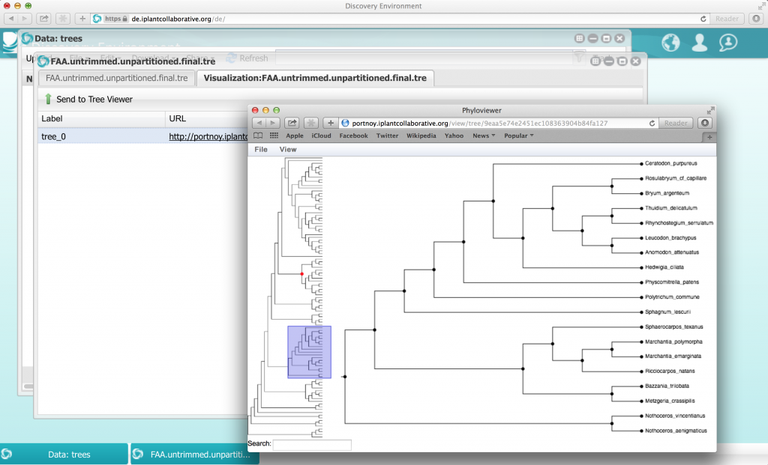The image size is (768, 465).
Task: Open the iCloud bookmark
Action: (321, 136)
